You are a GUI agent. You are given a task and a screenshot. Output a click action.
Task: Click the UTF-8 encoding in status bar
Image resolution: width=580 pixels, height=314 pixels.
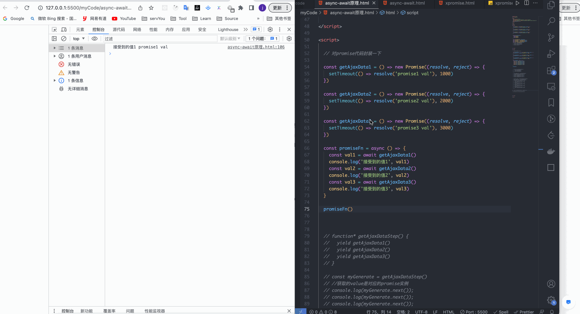click(421, 312)
